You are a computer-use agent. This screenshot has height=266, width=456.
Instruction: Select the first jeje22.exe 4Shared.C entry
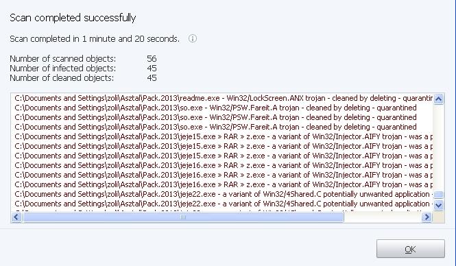pos(224,194)
